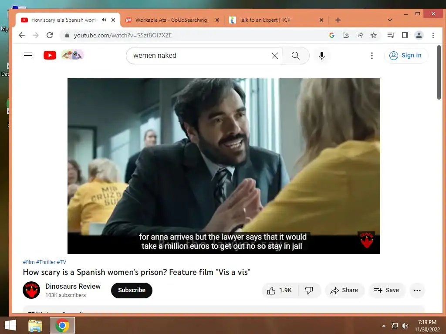Go back in Chrome
Image resolution: width=446 pixels, height=334 pixels.
pos(22,35)
